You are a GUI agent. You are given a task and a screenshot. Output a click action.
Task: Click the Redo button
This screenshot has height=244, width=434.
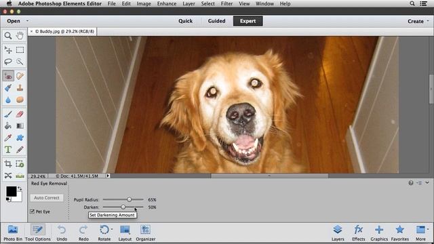pyautogui.click(x=83, y=233)
